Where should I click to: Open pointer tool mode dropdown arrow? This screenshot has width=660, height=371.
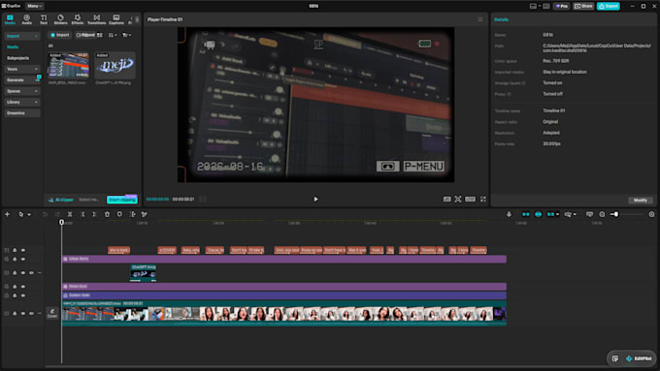(29, 215)
